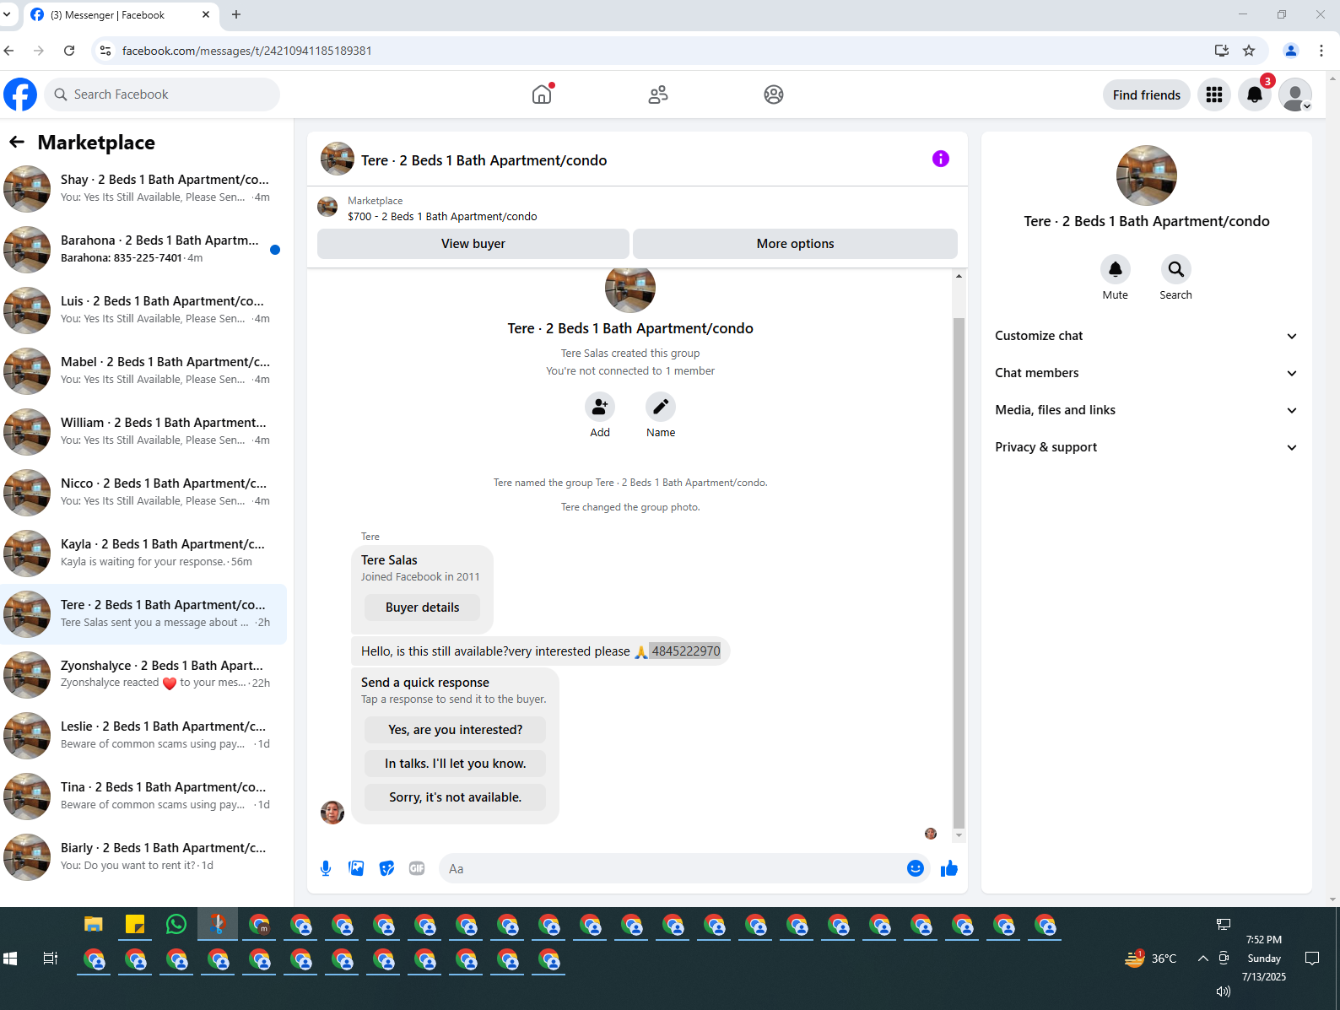Image resolution: width=1340 pixels, height=1010 pixels.
Task: Open WhatsApp from taskbar
Action: click(176, 925)
